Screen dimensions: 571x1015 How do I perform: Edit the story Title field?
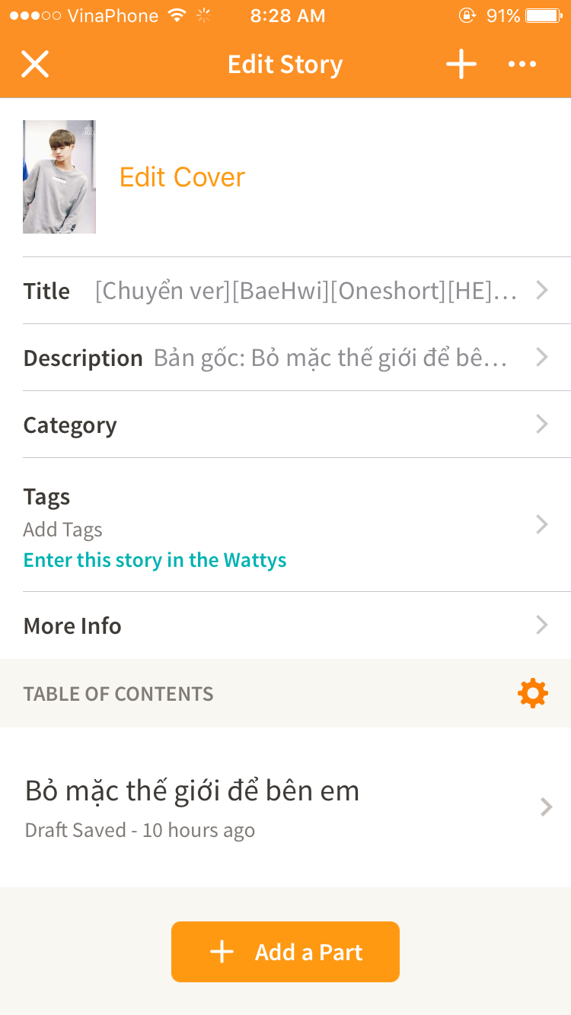(305, 291)
